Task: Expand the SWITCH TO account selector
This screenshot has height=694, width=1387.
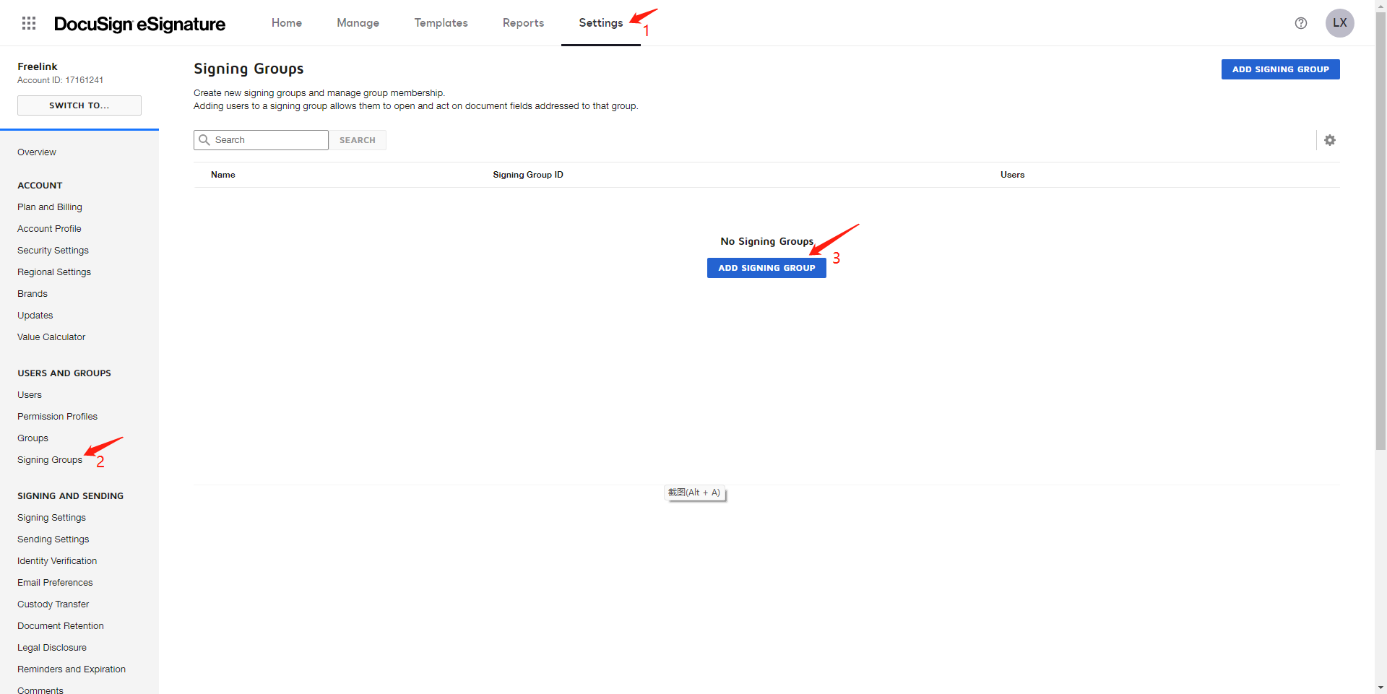Action: point(79,105)
